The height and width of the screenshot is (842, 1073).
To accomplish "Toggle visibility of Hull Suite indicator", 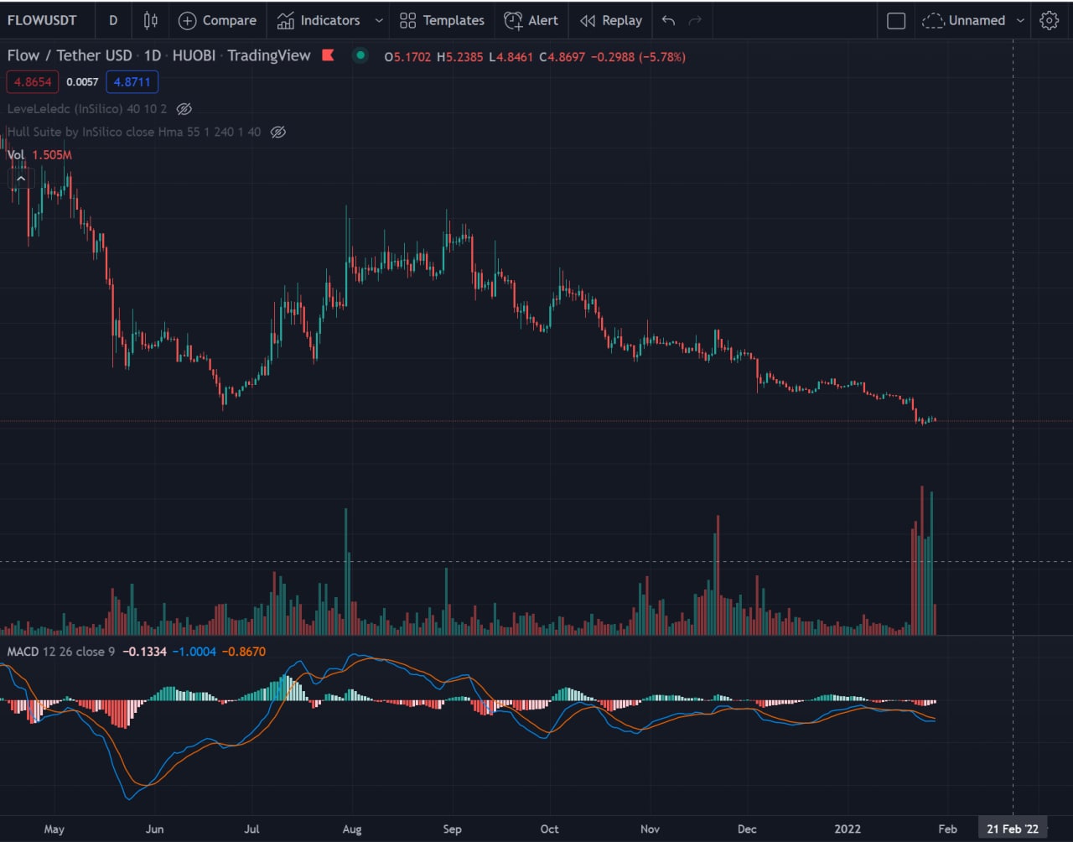I will tap(278, 132).
